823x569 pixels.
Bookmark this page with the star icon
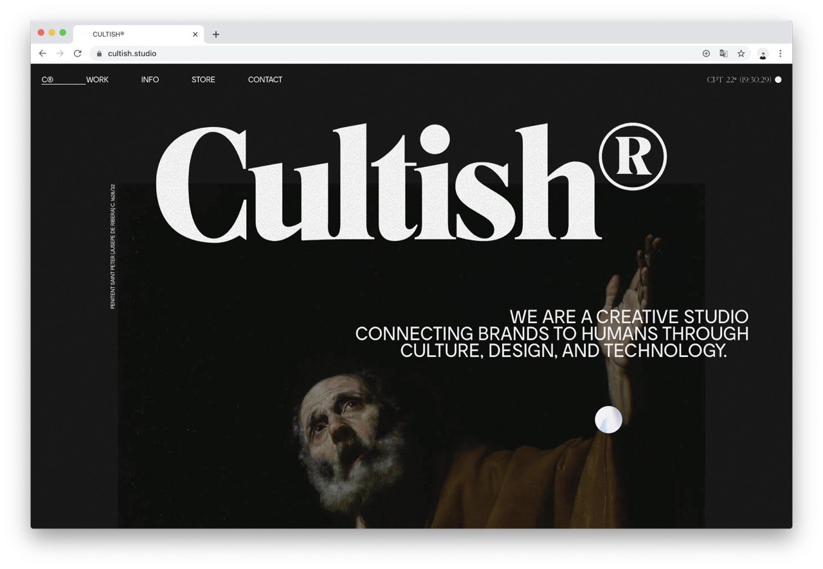tap(741, 53)
